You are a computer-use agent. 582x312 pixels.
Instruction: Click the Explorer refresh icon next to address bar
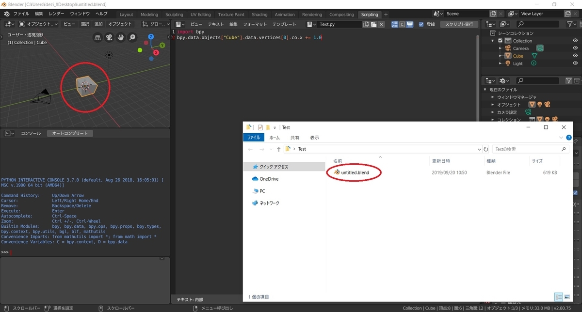(486, 149)
